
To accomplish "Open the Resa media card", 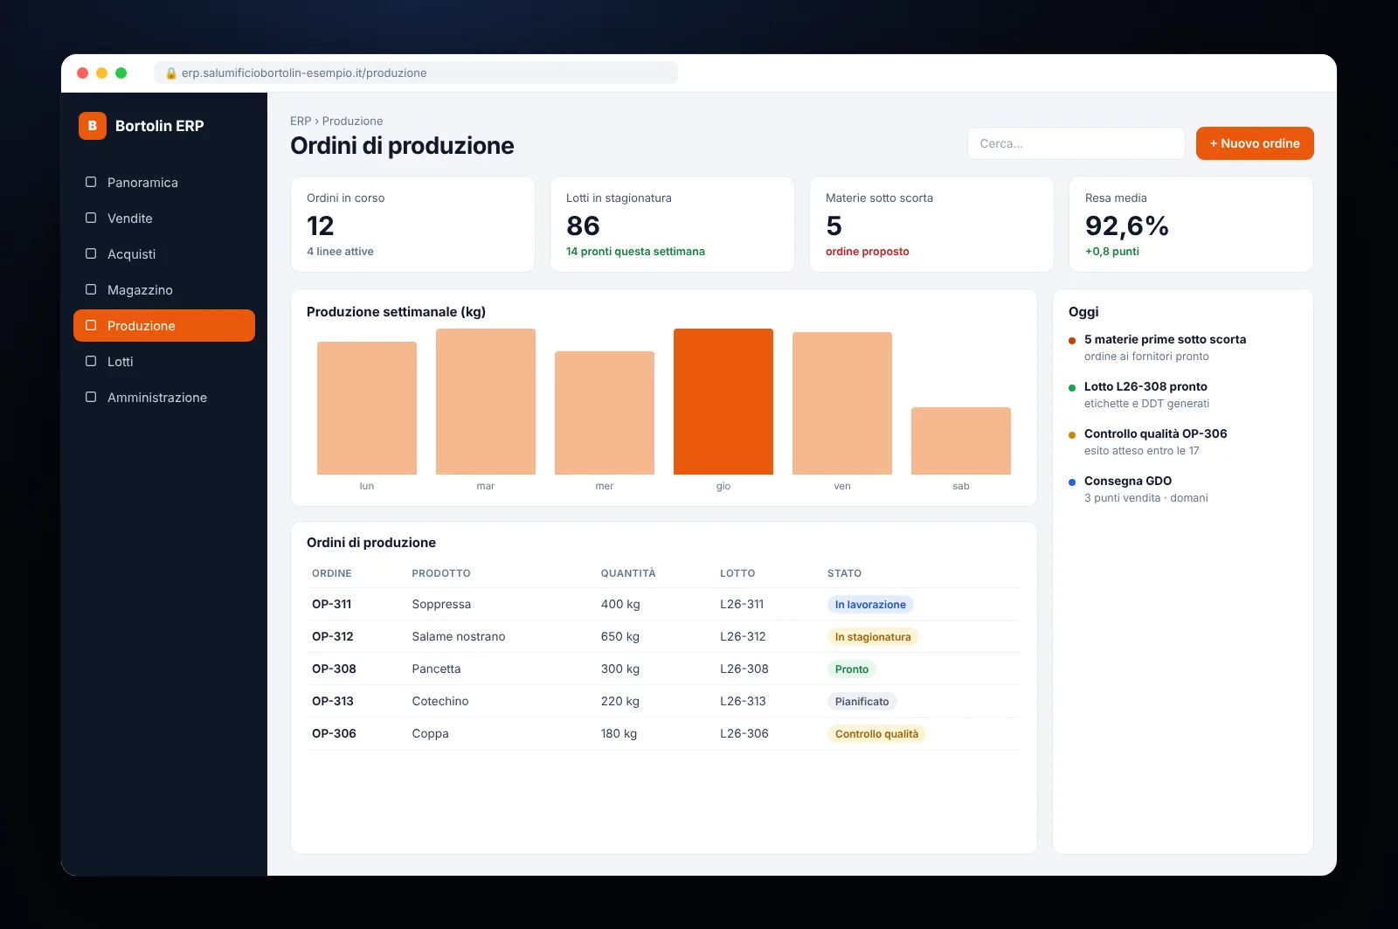I will (1191, 225).
